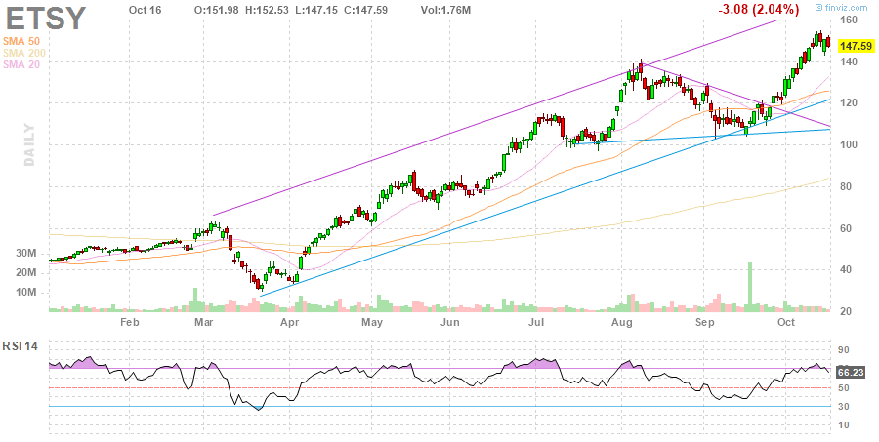Click the 60 price axis label
Screen dimensions: 879x442
coord(844,228)
